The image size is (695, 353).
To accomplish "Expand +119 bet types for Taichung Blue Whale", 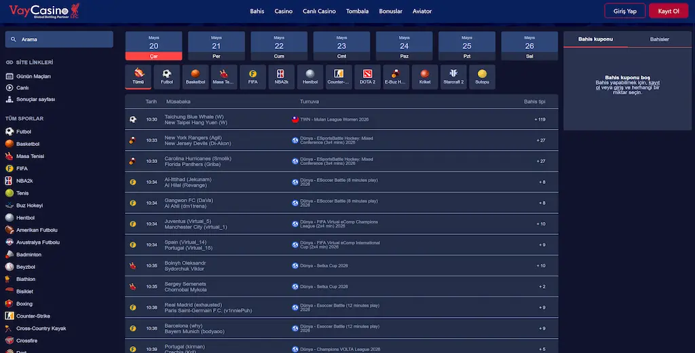I will coord(540,119).
